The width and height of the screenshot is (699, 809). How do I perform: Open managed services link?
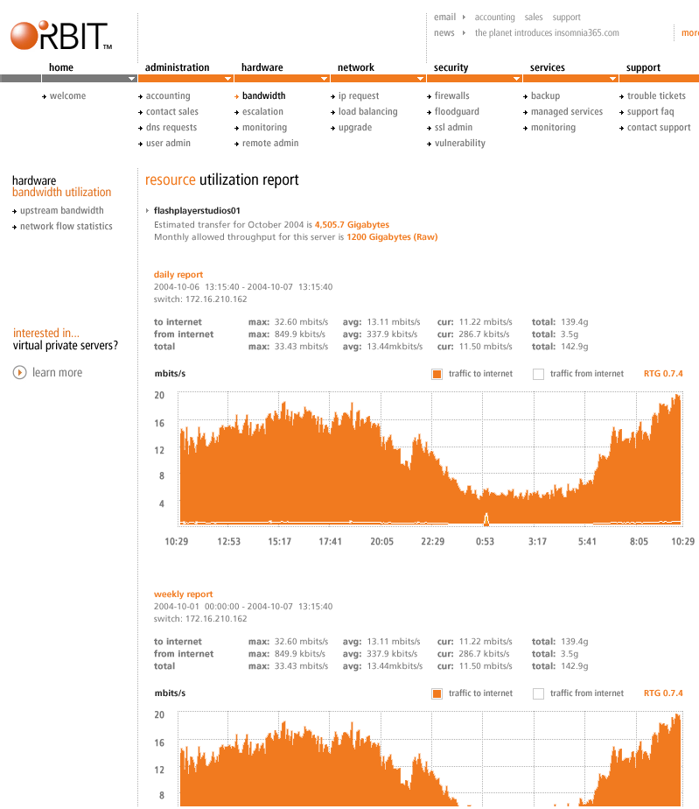(567, 111)
